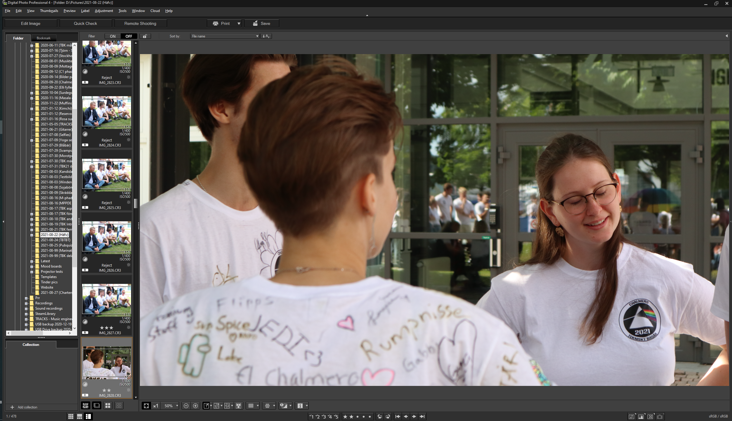Toggle the filter lock padlock
This screenshot has width=732, height=421.
click(145, 36)
